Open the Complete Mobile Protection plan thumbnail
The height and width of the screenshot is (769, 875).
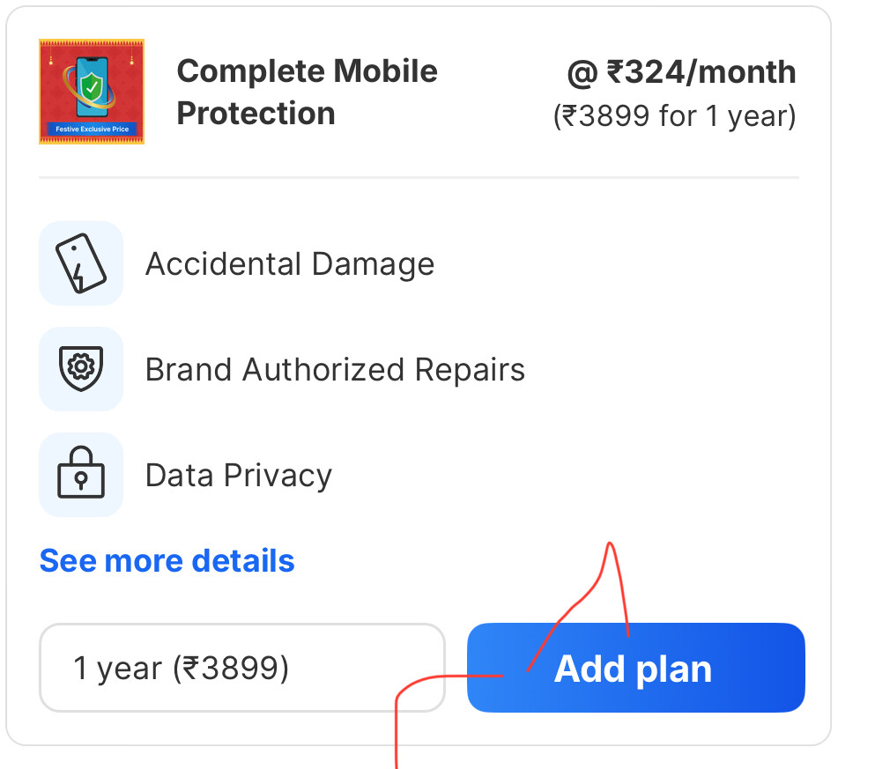(x=92, y=92)
